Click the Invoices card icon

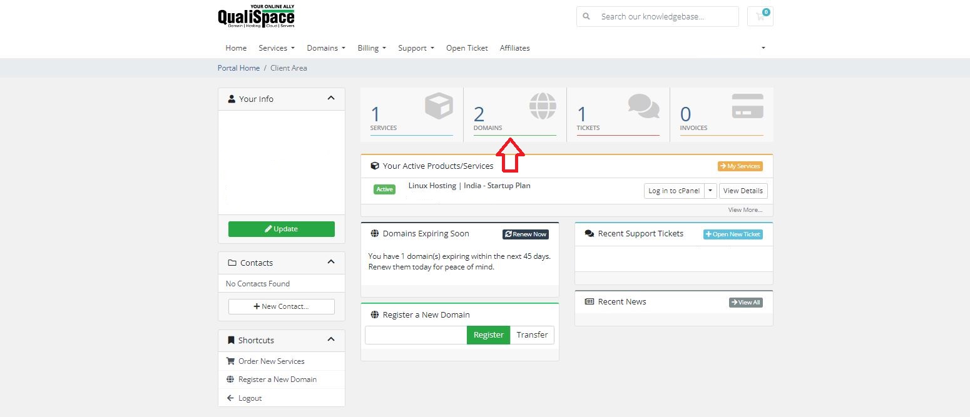tap(747, 105)
